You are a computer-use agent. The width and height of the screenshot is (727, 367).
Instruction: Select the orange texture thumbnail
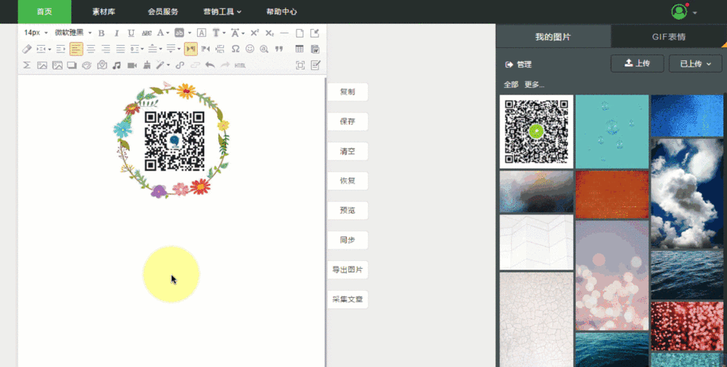tap(612, 194)
